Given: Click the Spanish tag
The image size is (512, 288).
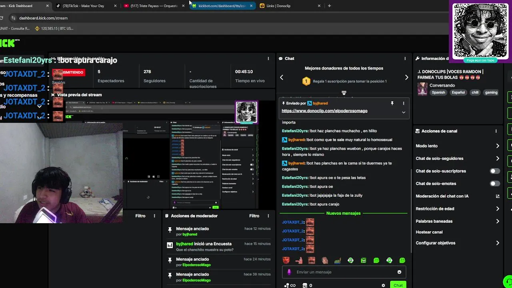Looking at the screenshot, I should [438, 92].
